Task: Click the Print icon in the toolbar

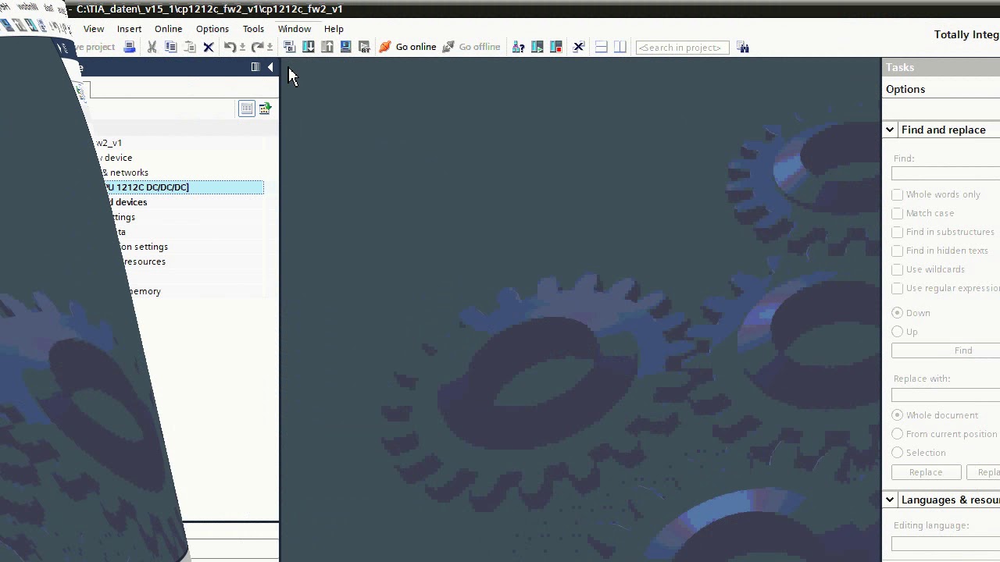Action: click(x=130, y=47)
